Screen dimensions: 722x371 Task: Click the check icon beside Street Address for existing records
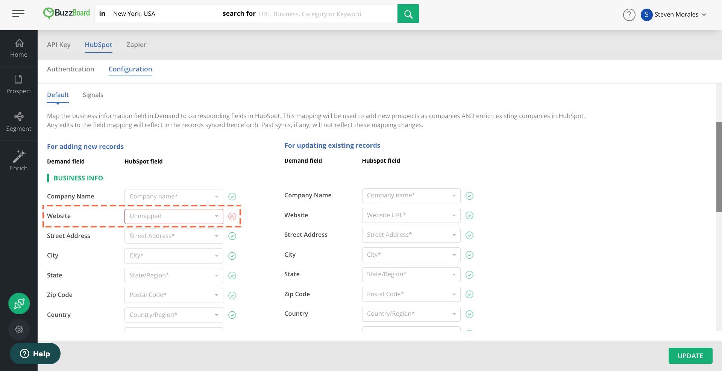pos(470,235)
